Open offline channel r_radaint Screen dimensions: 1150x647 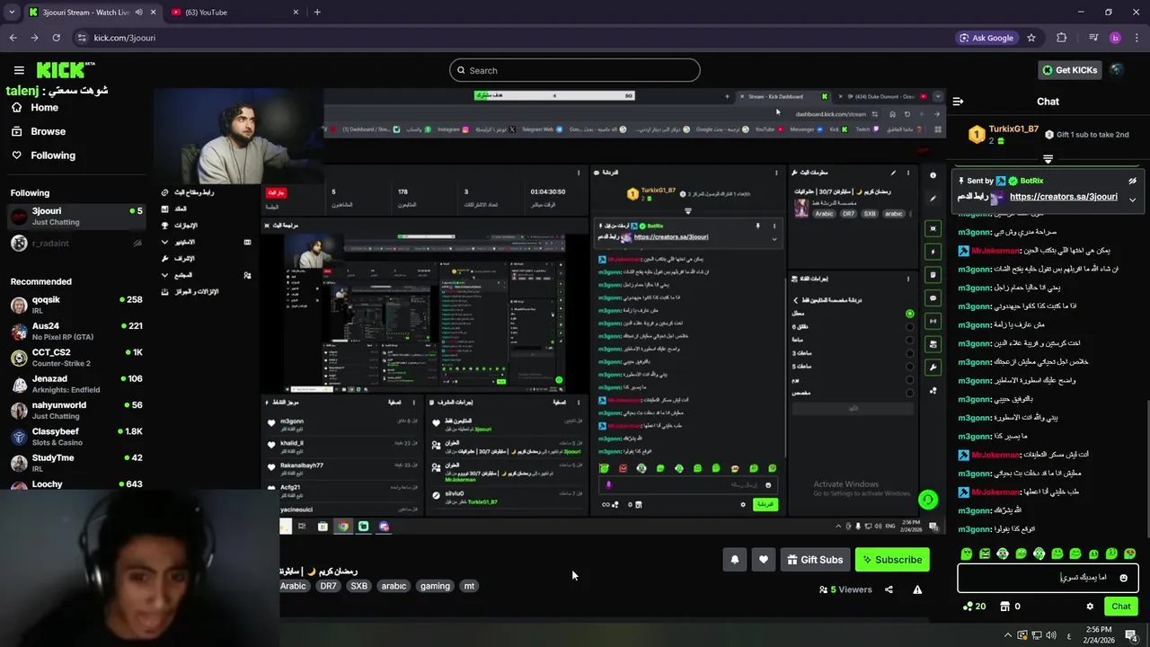point(76,244)
